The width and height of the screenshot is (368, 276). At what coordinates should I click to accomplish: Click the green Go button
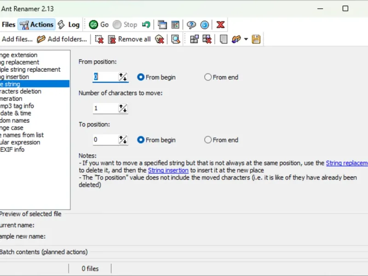point(98,24)
